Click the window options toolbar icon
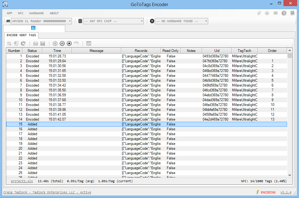 click(89, 43)
